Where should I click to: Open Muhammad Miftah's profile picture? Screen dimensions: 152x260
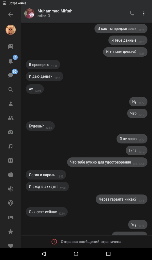[x=29, y=13]
